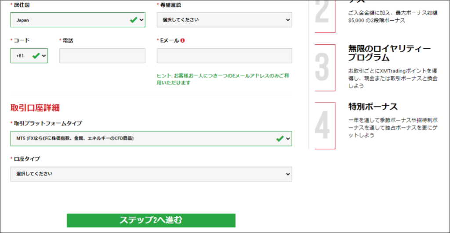The image size is (450, 233).
Task: Click the 一年を通して季節ボーナス description text
Action: pyautogui.click(x=392, y=128)
